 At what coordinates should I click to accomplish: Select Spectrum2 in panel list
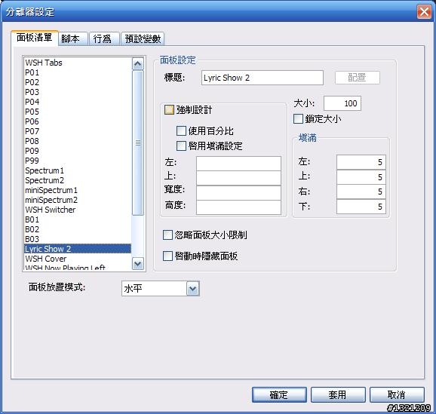(x=78, y=180)
